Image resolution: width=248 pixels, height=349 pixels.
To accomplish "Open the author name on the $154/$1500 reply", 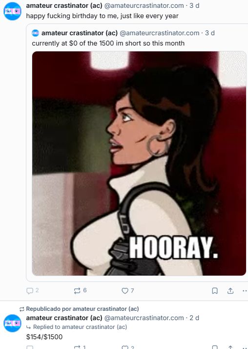I will pyautogui.click(x=64, y=318).
